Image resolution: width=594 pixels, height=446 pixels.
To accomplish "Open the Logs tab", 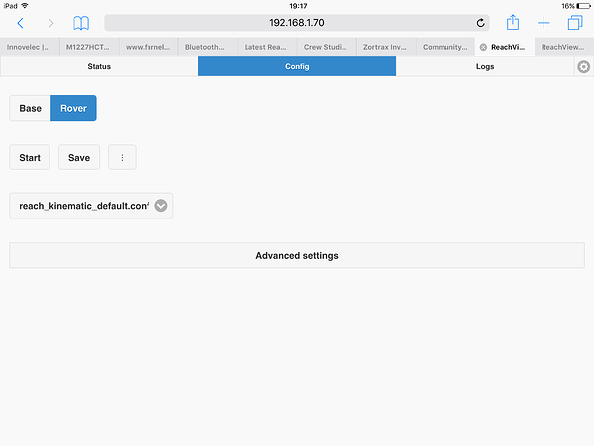I will click(485, 66).
